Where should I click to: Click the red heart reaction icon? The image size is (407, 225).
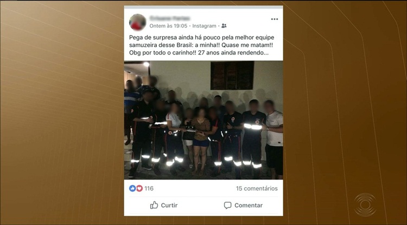click(139, 188)
